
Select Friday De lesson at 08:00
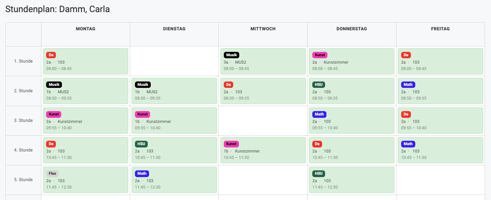(441, 61)
